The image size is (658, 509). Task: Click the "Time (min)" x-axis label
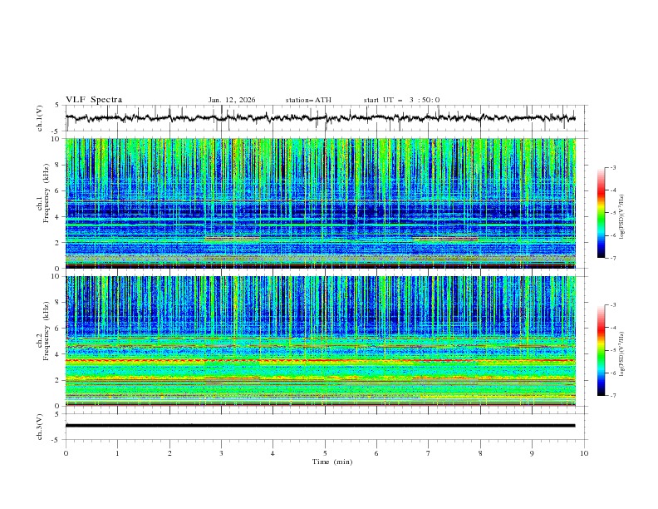pos(332,462)
